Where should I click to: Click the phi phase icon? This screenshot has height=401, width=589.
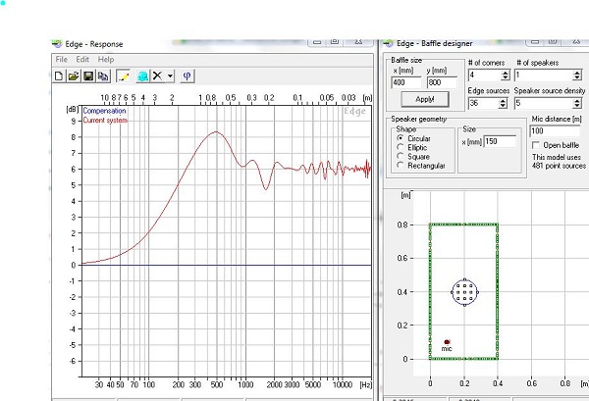(187, 76)
